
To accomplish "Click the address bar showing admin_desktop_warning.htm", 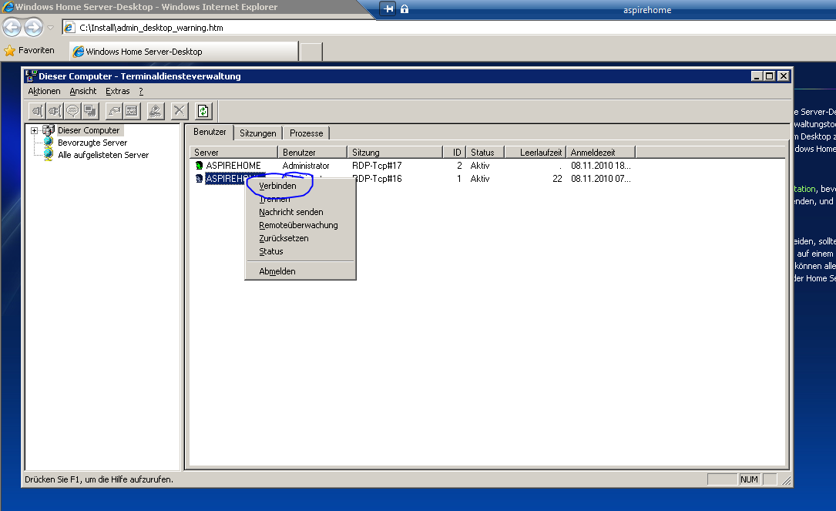I will click(x=448, y=27).
